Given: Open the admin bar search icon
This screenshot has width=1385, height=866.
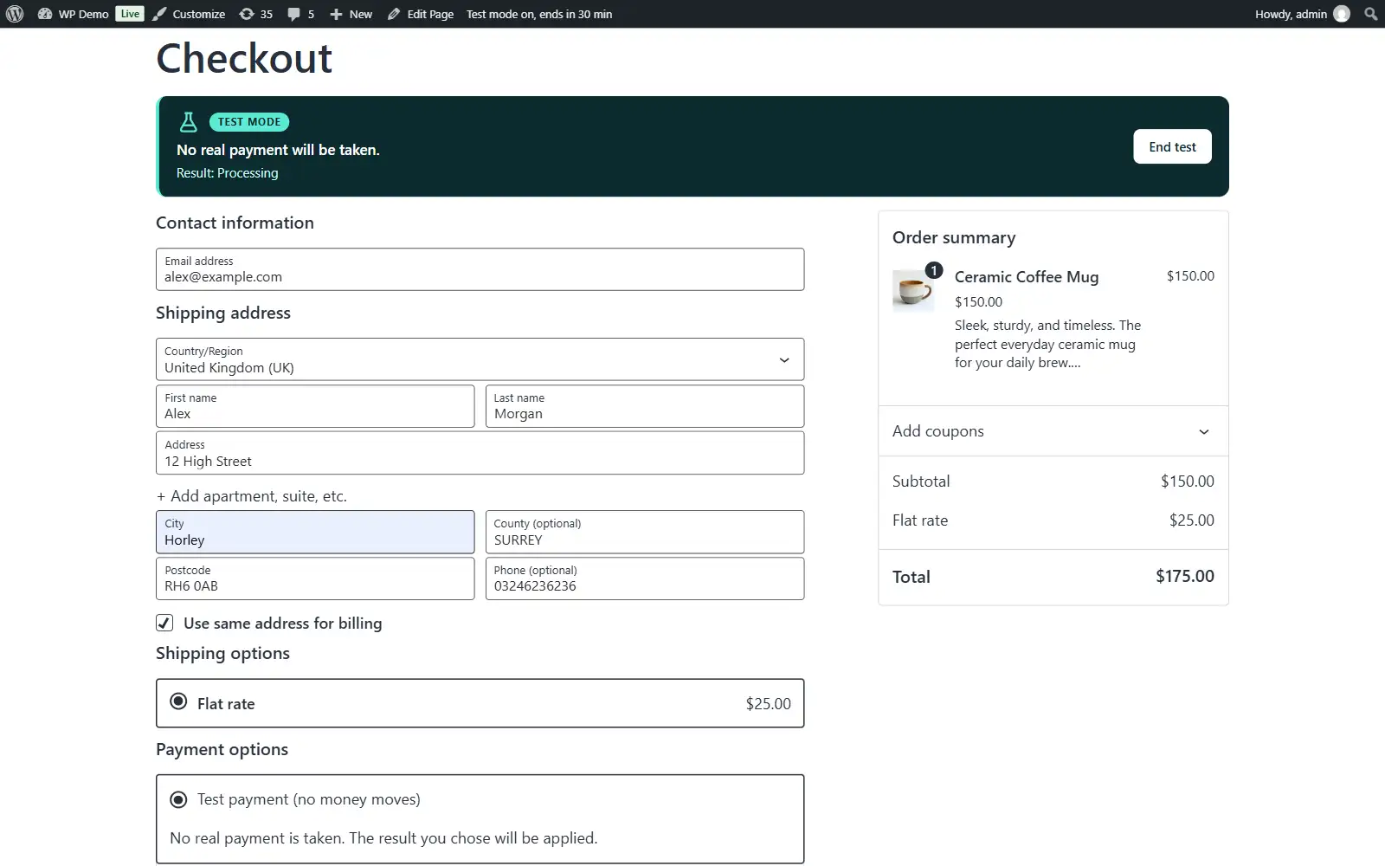Looking at the screenshot, I should tap(1370, 14).
